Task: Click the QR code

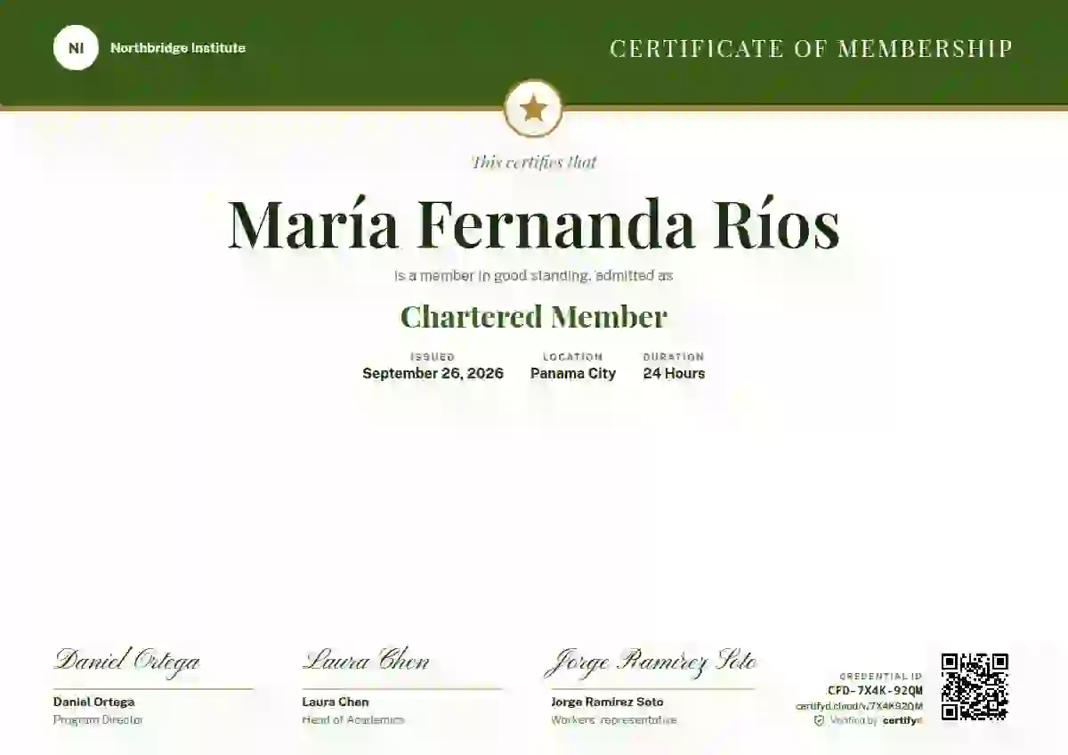Action: tap(975, 686)
